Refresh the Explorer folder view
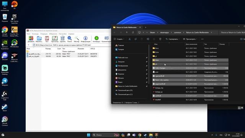The width and height of the screenshot is (245, 138). (x=133, y=32)
